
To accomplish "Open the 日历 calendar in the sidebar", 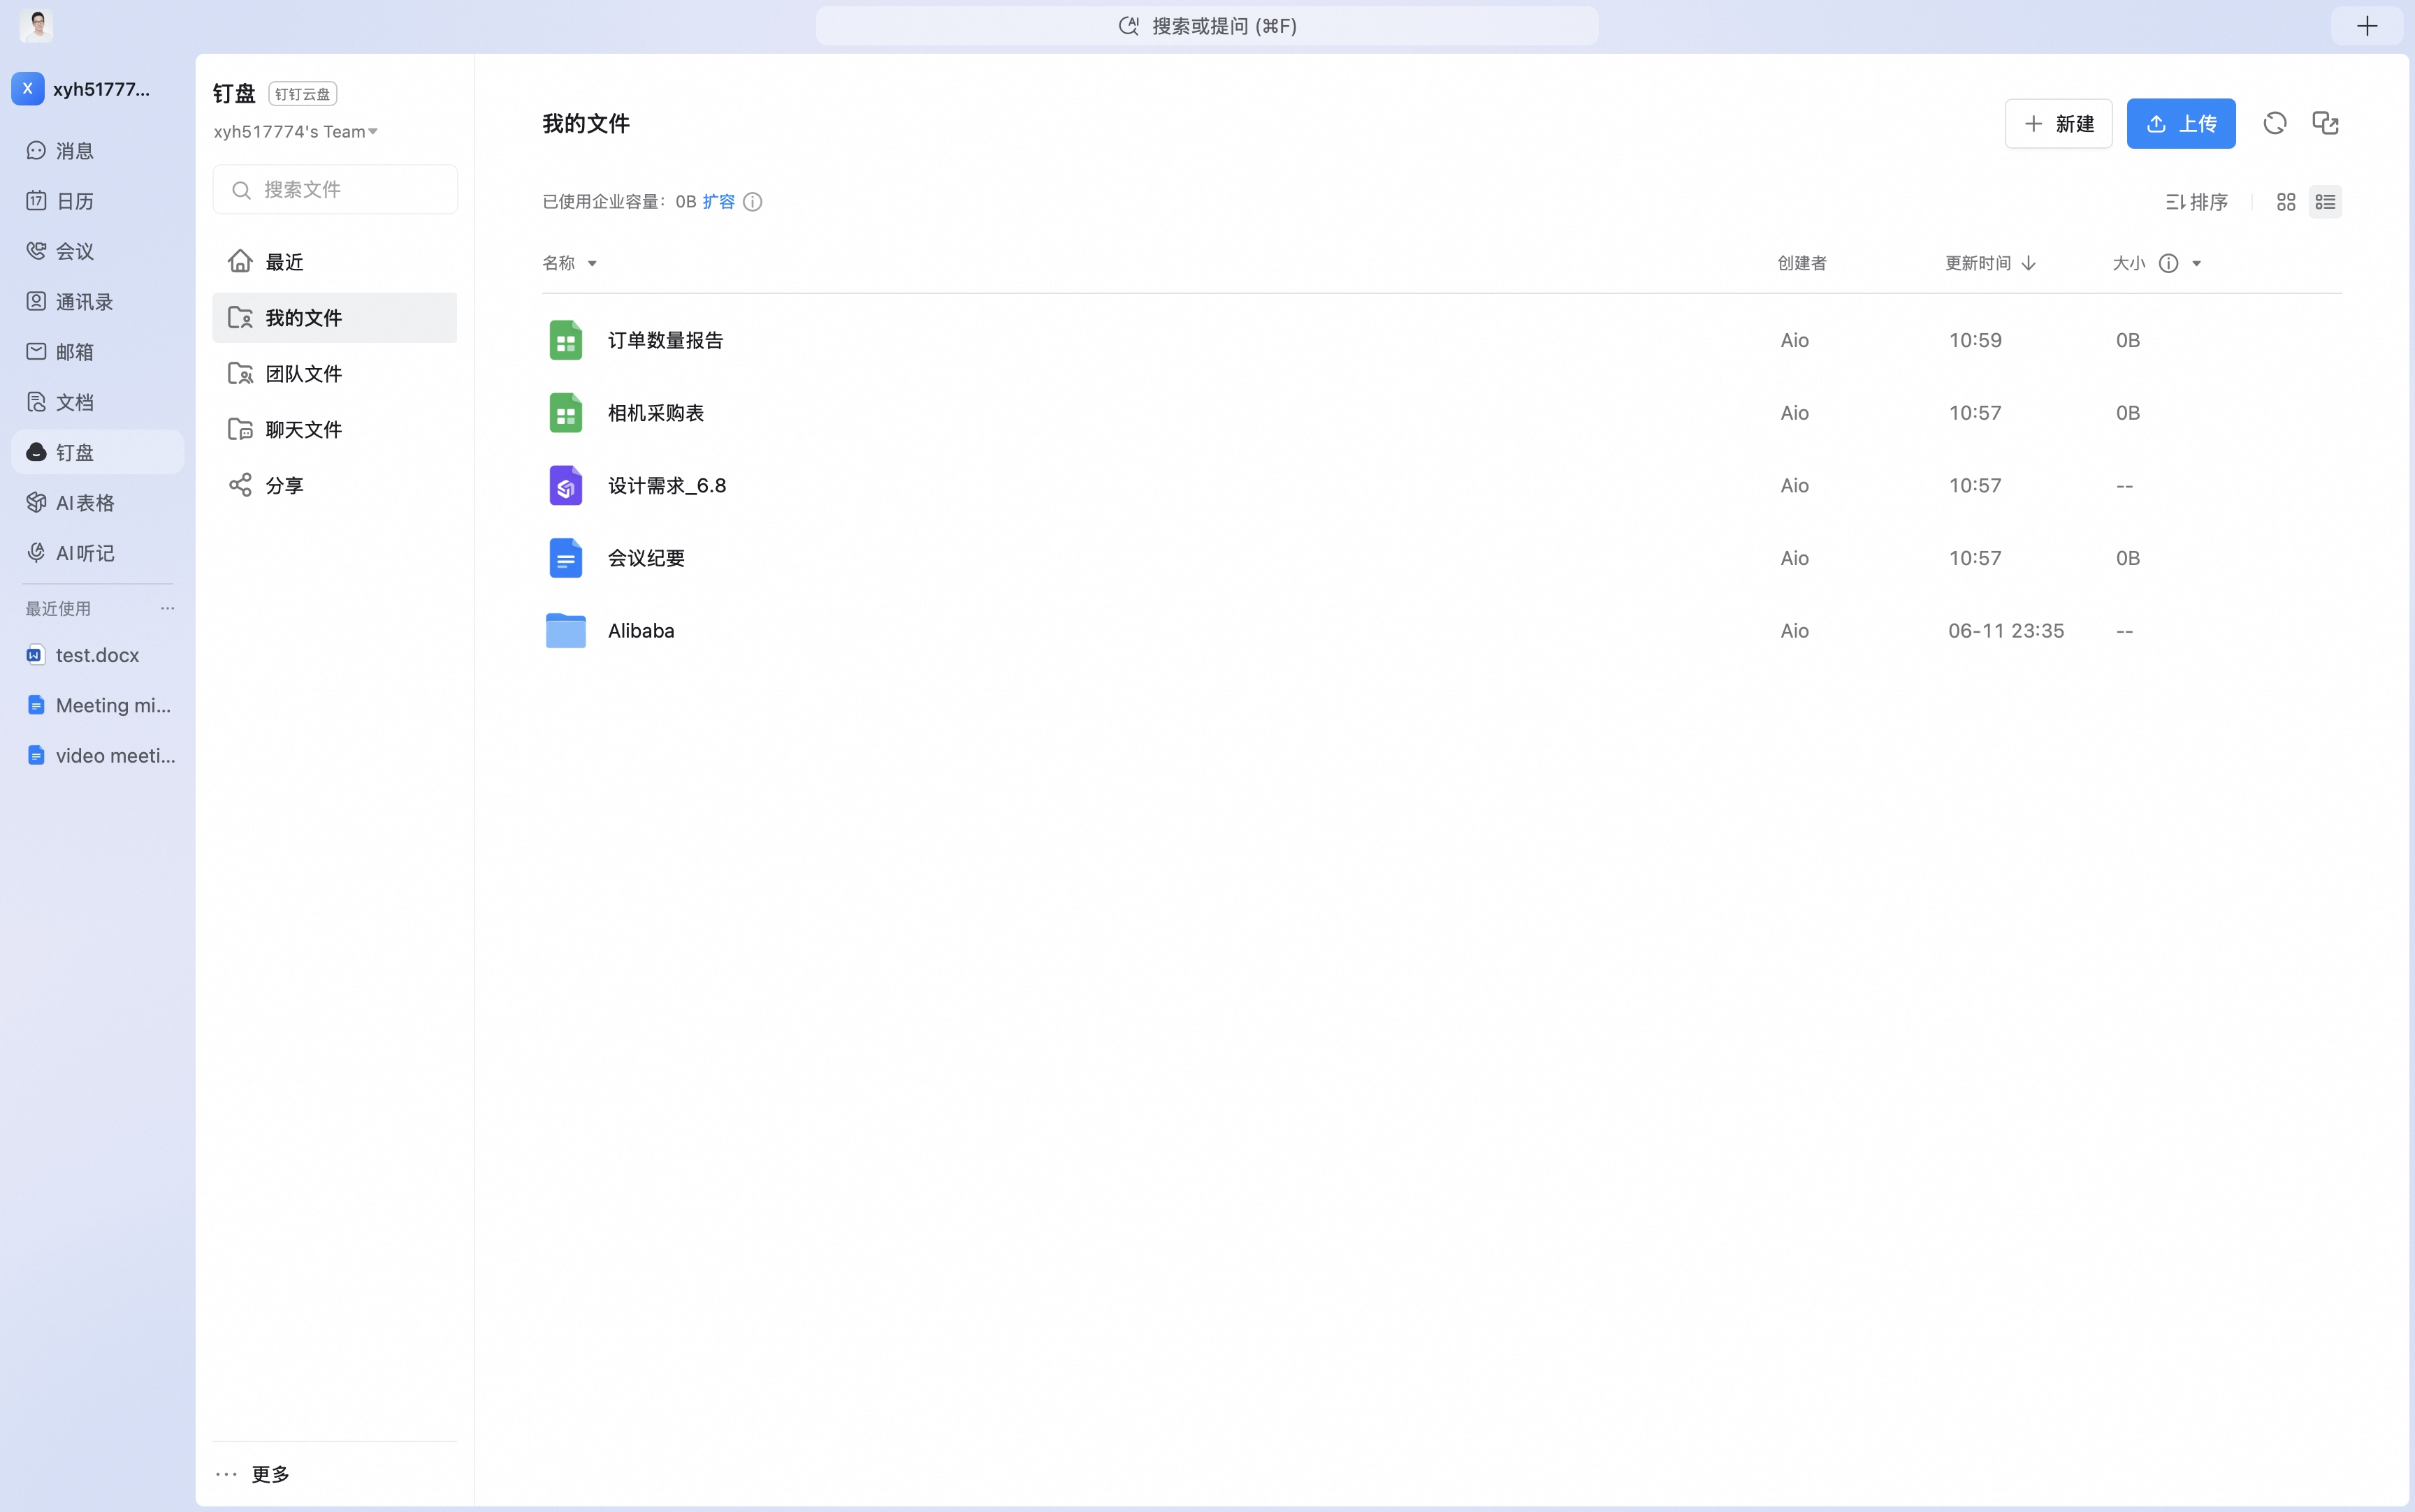I will (97, 201).
